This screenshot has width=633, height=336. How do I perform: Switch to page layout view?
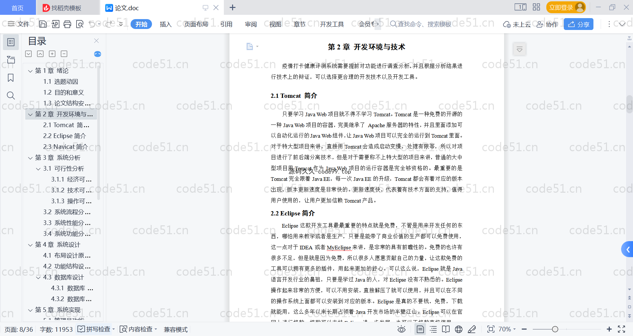[420, 329]
